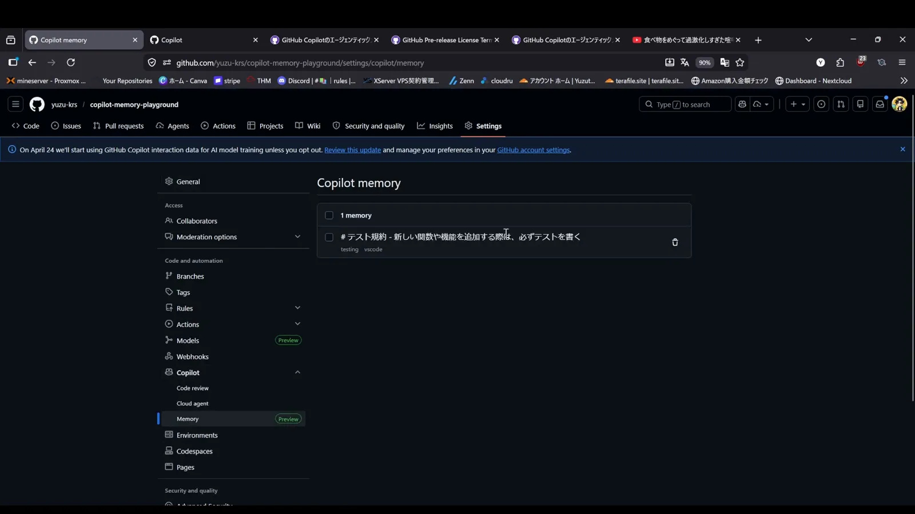This screenshot has height=514, width=915.
Task: Click the page vertical scrollbar
Action: pos(912,248)
